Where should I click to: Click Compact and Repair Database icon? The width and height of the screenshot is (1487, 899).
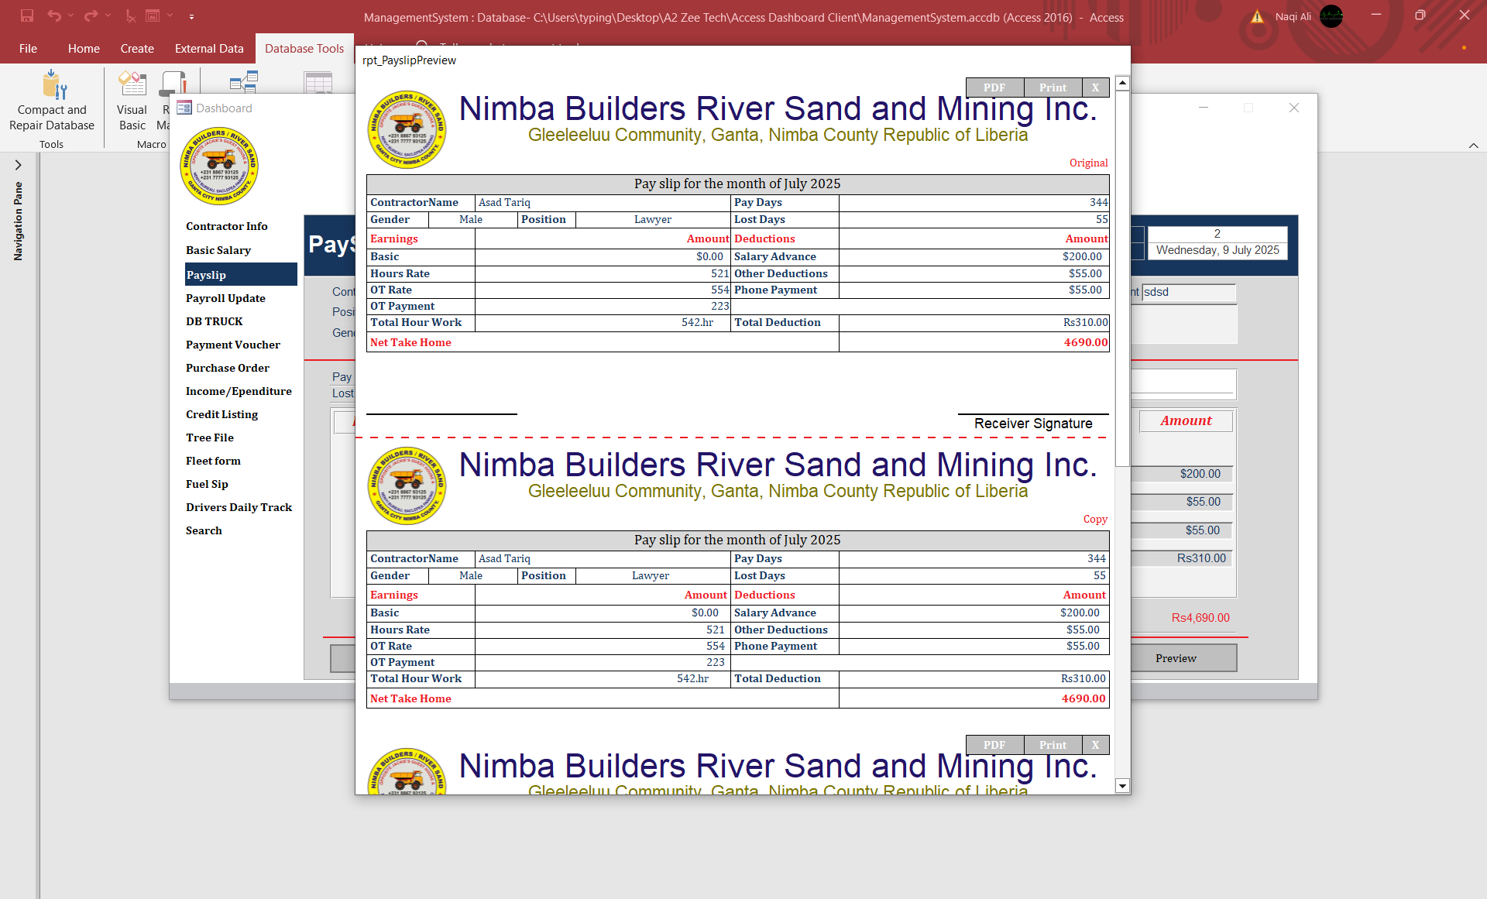[x=53, y=84]
